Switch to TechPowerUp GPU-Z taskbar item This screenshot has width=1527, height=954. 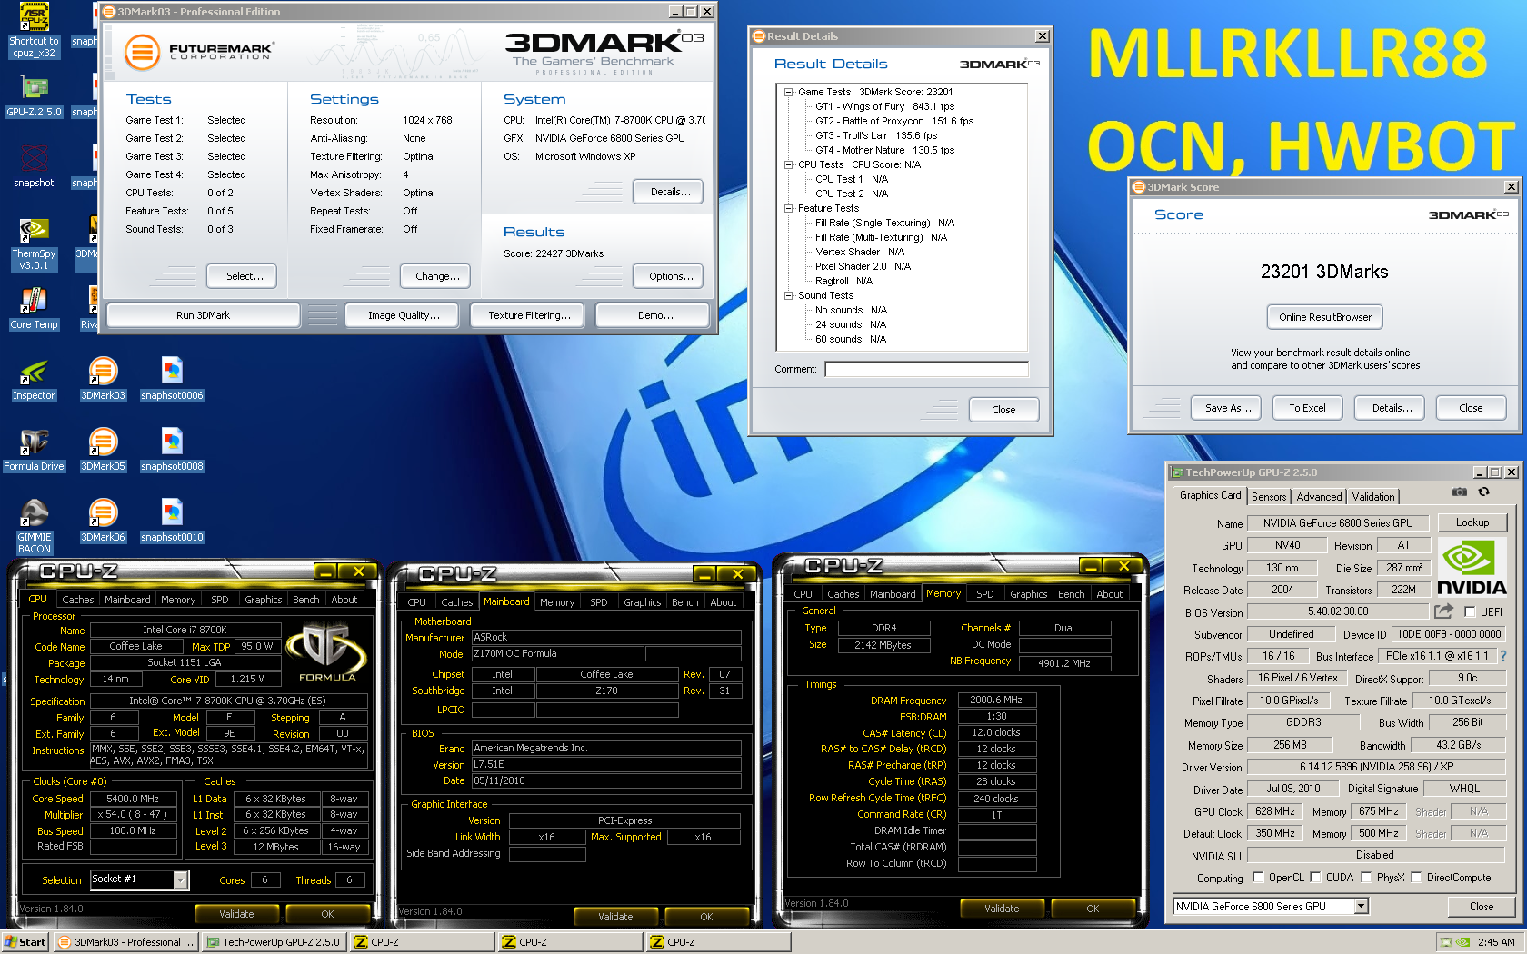pos(273,942)
